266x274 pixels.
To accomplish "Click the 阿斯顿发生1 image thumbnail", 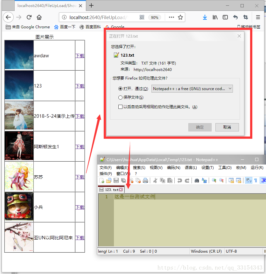I will [x=19, y=146].
